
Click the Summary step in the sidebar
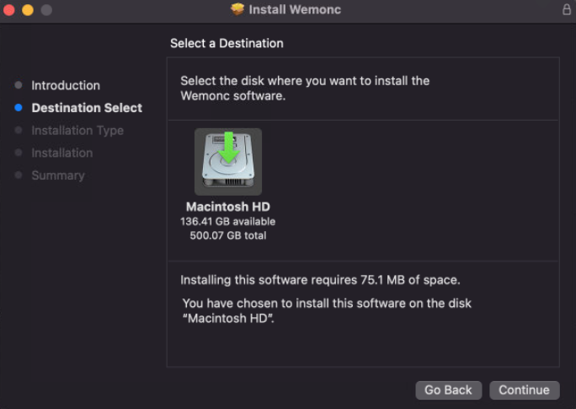[x=58, y=175]
